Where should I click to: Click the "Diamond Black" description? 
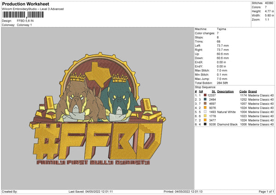click(227, 125)
